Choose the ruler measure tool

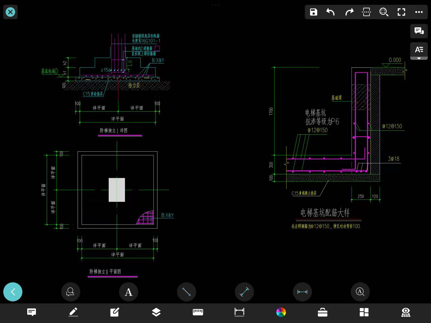click(198, 312)
